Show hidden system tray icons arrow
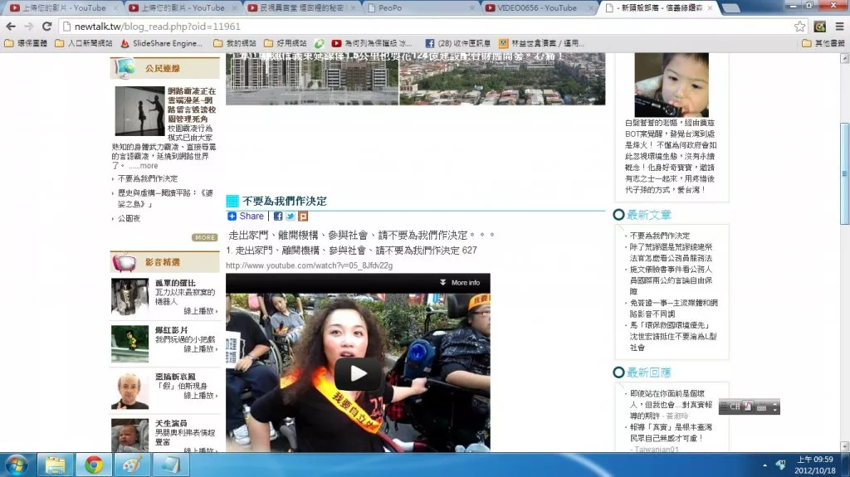Screen dimensions: 850x477 765,465
